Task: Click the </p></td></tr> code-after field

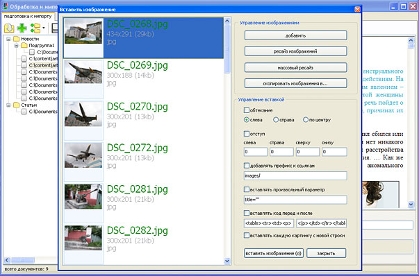Action: (x=322, y=223)
